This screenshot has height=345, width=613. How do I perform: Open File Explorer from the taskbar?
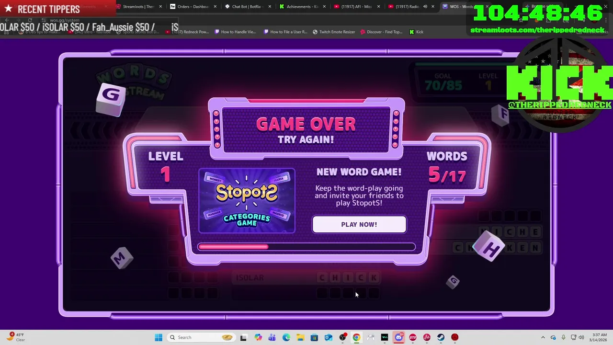tap(300, 337)
